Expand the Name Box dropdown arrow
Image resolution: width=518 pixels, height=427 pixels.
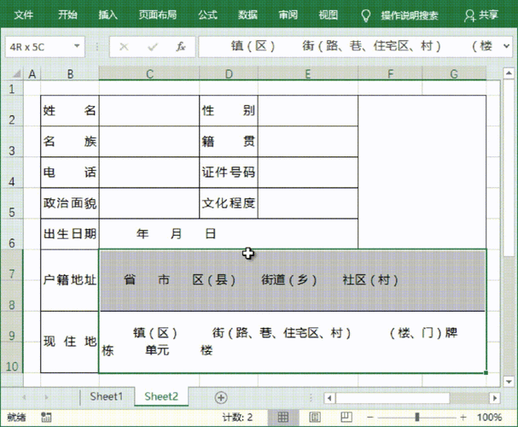click(77, 46)
